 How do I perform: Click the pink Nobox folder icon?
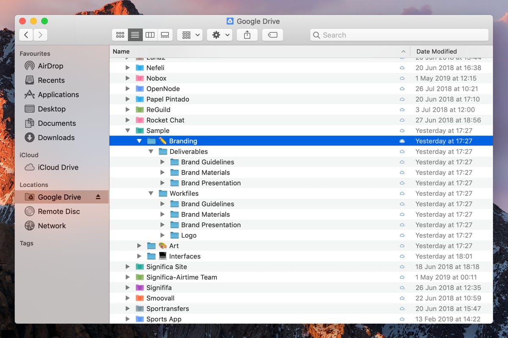pyautogui.click(x=140, y=78)
